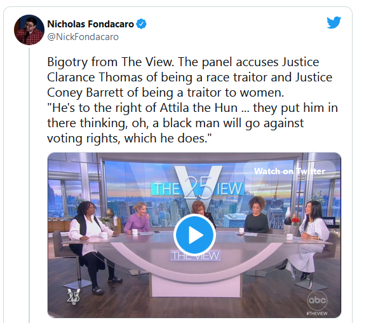Viewport: 371px width, 323px height.
Task: Open the Twitter bird logo
Action: (x=334, y=22)
